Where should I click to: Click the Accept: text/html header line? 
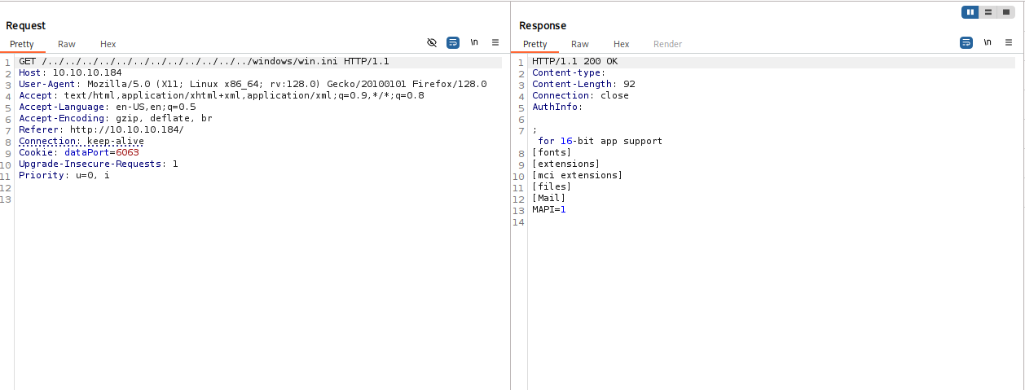point(222,95)
